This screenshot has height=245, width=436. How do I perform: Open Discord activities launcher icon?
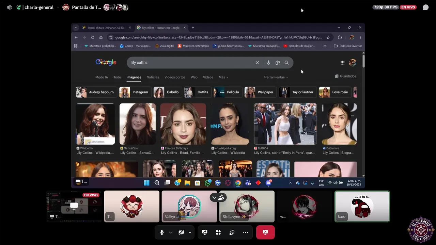[x=218, y=232]
